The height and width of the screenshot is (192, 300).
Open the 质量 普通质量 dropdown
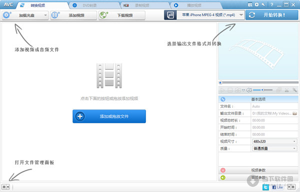[274, 148]
